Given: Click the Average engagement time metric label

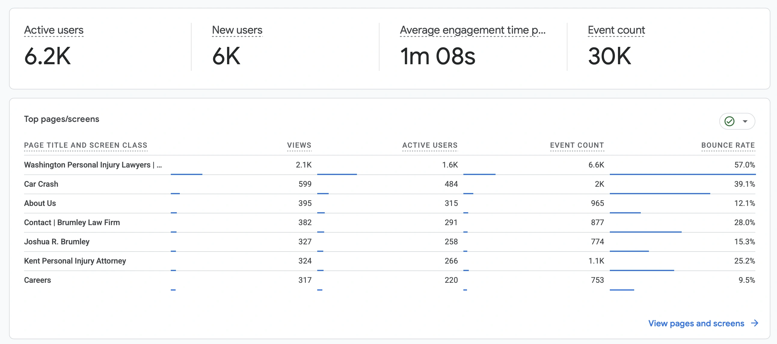Looking at the screenshot, I should pyautogui.click(x=473, y=30).
